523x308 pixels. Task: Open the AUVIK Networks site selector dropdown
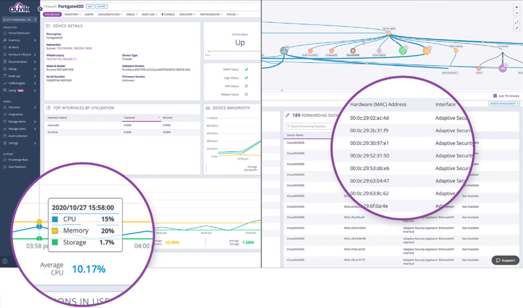pyautogui.click(x=20, y=20)
